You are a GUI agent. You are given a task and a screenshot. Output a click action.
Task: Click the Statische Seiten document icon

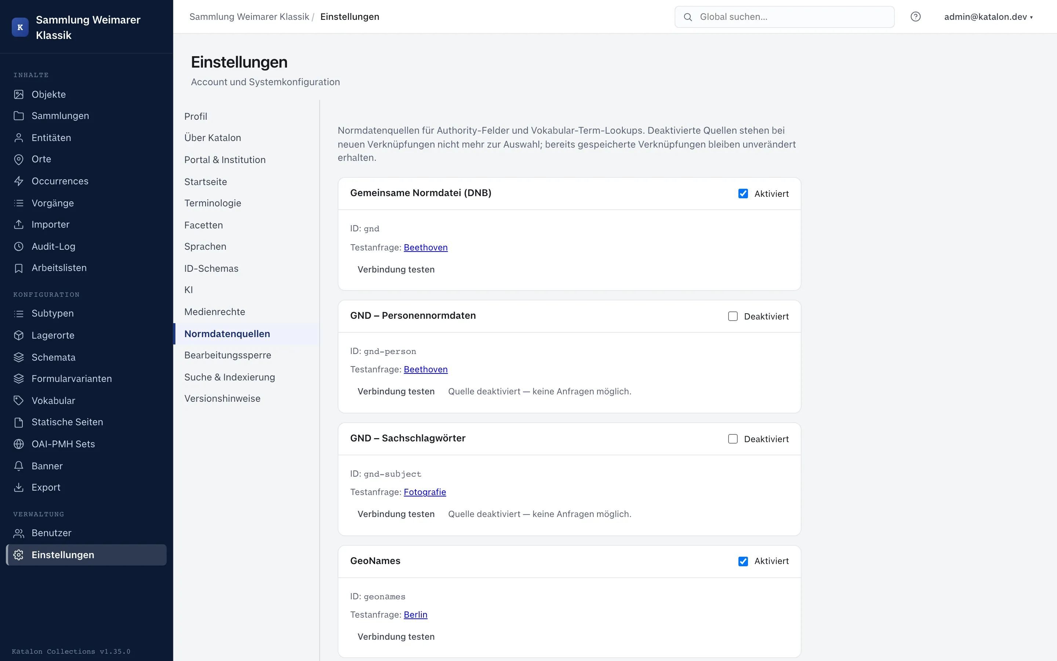point(19,422)
